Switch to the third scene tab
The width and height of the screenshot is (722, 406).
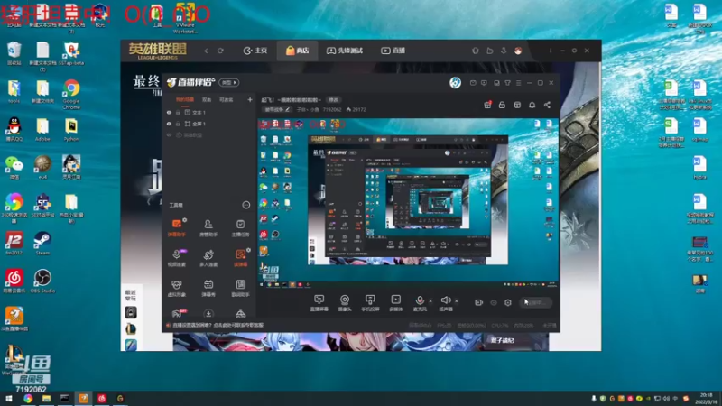point(227,99)
